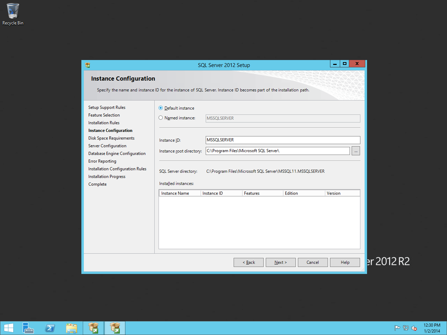Click into the Instance ID field
Screen dimensions: 447x335
[x=283, y=140]
